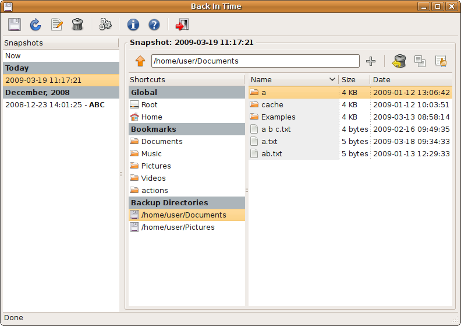Go to parent folder with the up arrow
Viewport: 461px width, 326px height.
tap(140, 61)
